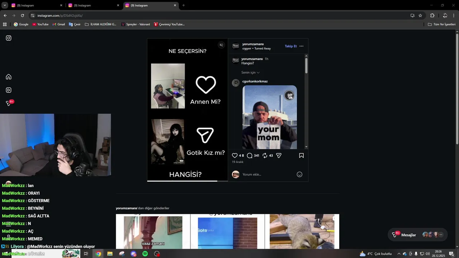Open the Reels icon in the sidebar
The width and height of the screenshot is (459, 258).
[x=9, y=90]
